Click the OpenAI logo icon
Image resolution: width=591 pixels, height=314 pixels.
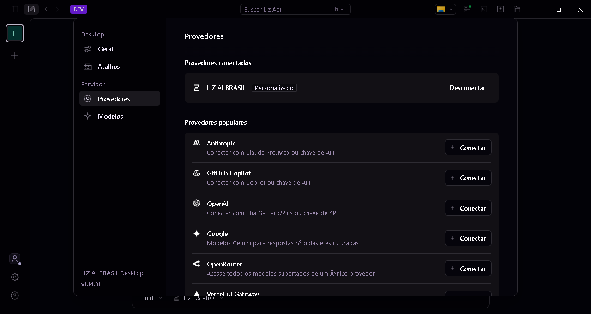tap(197, 203)
